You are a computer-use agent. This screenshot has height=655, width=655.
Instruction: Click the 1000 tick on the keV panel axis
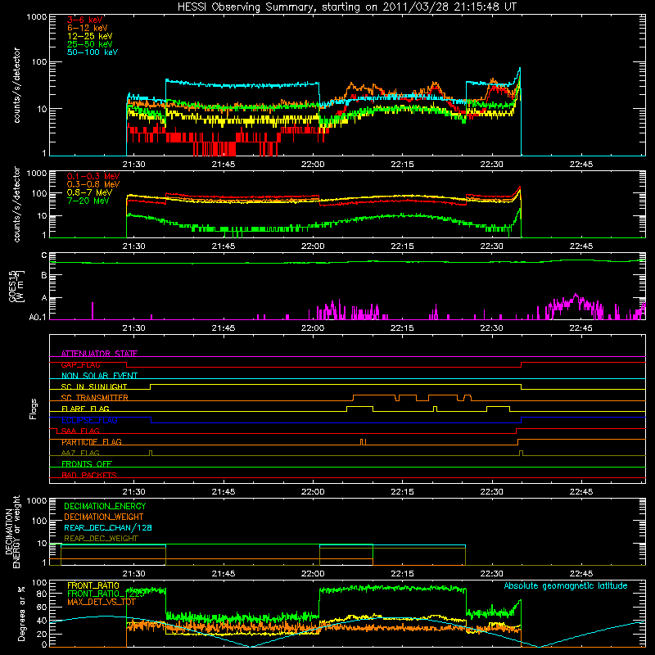[x=37, y=17]
